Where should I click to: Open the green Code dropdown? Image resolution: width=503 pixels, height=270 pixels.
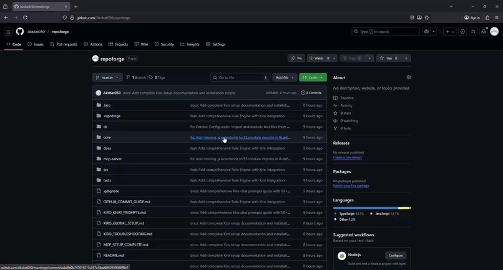pyautogui.click(x=313, y=77)
